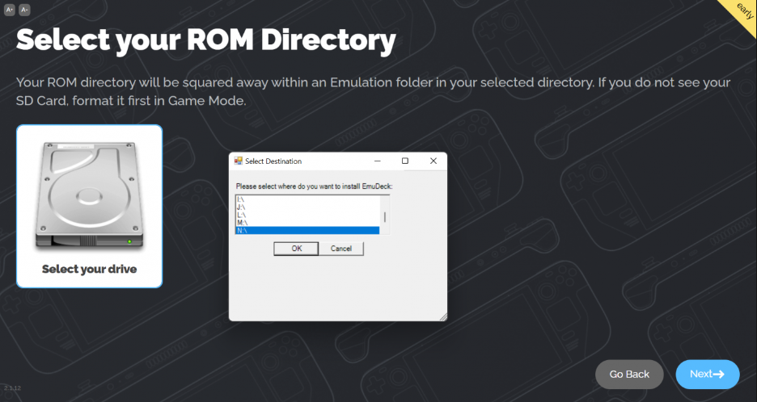Select the M:\ drive entry
The height and width of the screenshot is (402, 757).
pos(307,223)
